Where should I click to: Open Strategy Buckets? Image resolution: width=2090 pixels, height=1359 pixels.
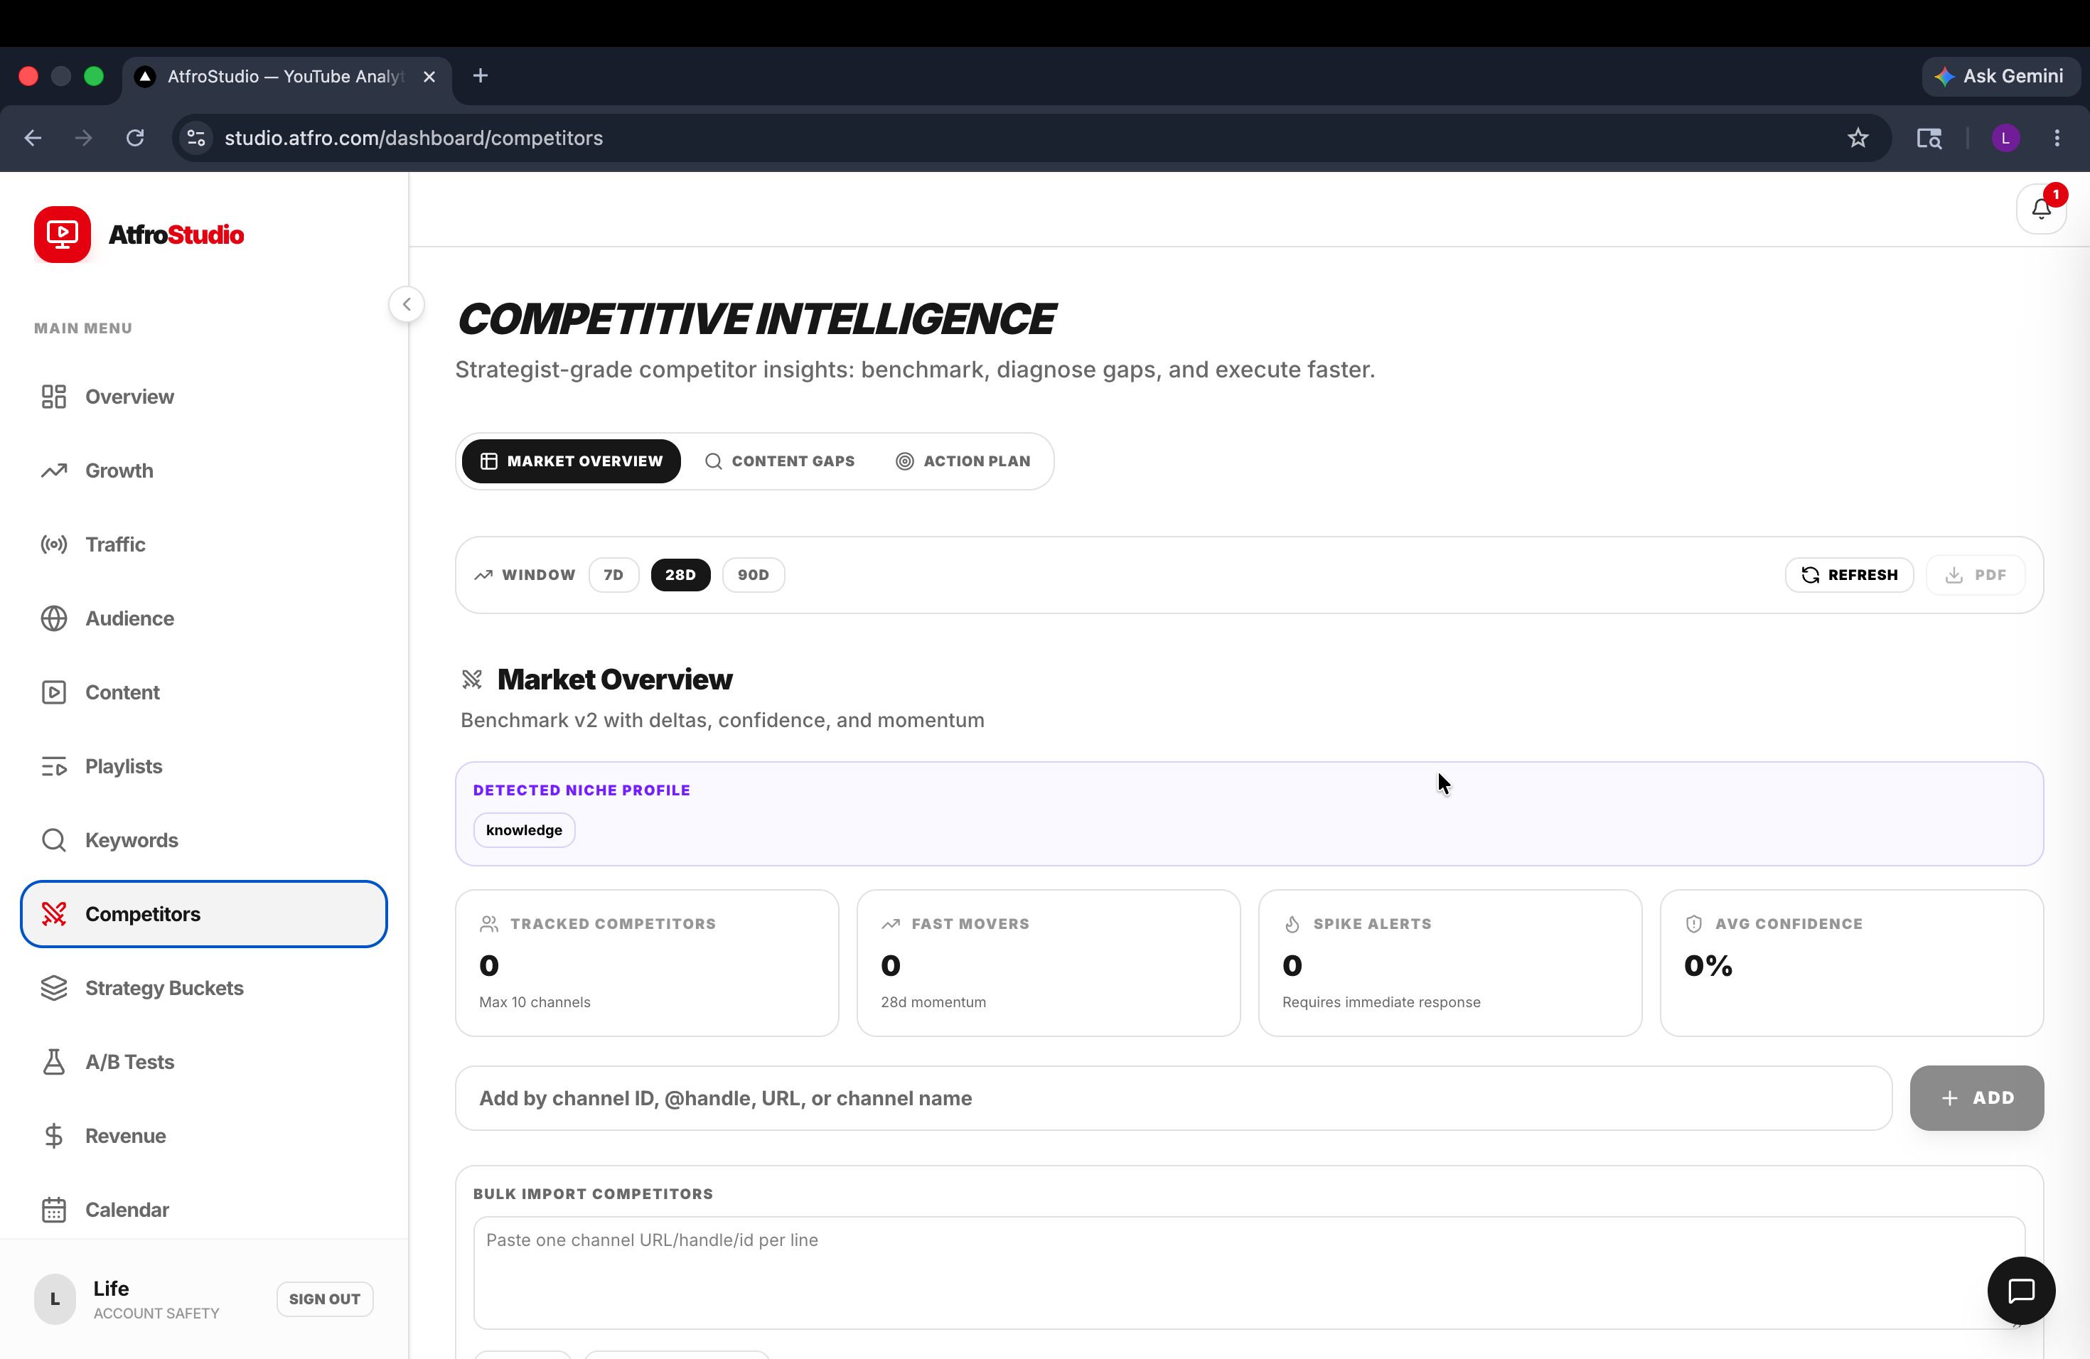(x=204, y=988)
